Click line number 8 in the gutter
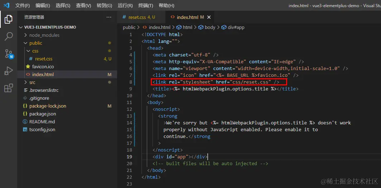381x188 pixels. [131, 82]
